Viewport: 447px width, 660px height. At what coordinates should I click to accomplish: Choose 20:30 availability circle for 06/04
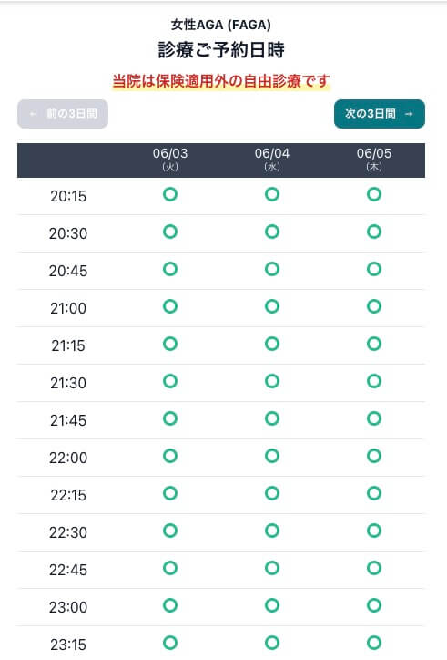tap(272, 232)
